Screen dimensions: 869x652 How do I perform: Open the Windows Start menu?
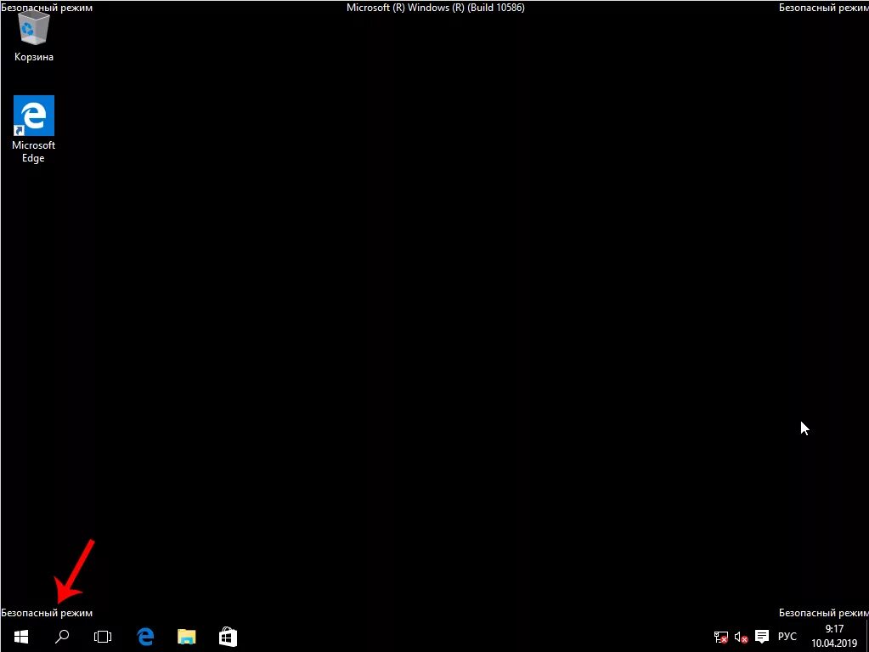tap(21, 637)
